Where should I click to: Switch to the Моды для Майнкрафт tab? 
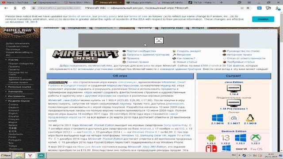coord(140,3)
